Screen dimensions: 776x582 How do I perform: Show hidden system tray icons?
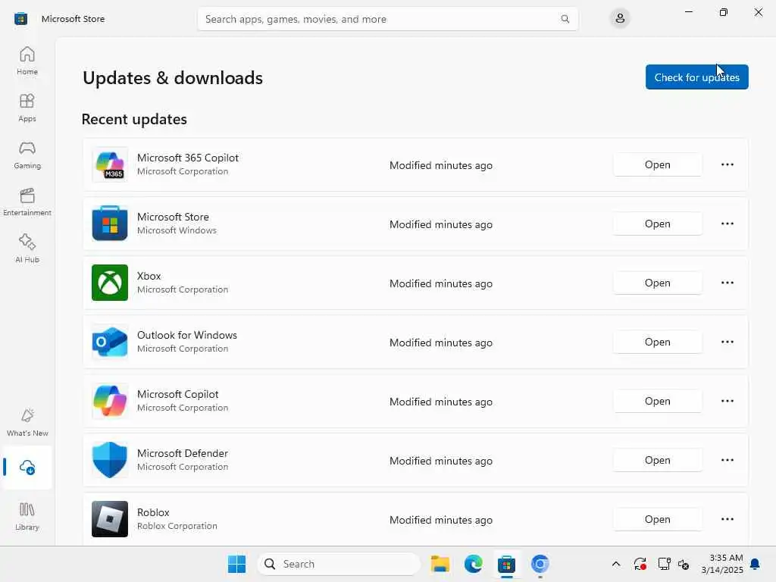tap(616, 564)
